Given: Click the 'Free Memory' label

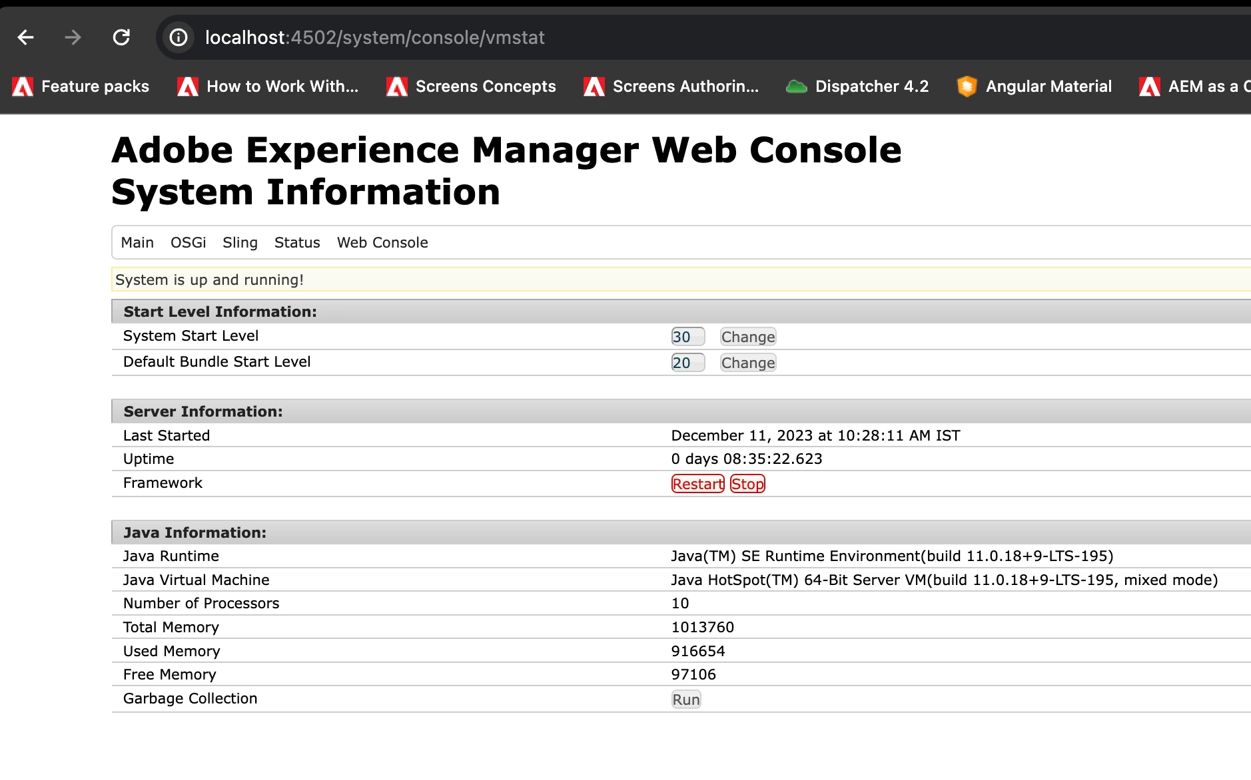Looking at the screenshot, I should [x=170, y=675].
